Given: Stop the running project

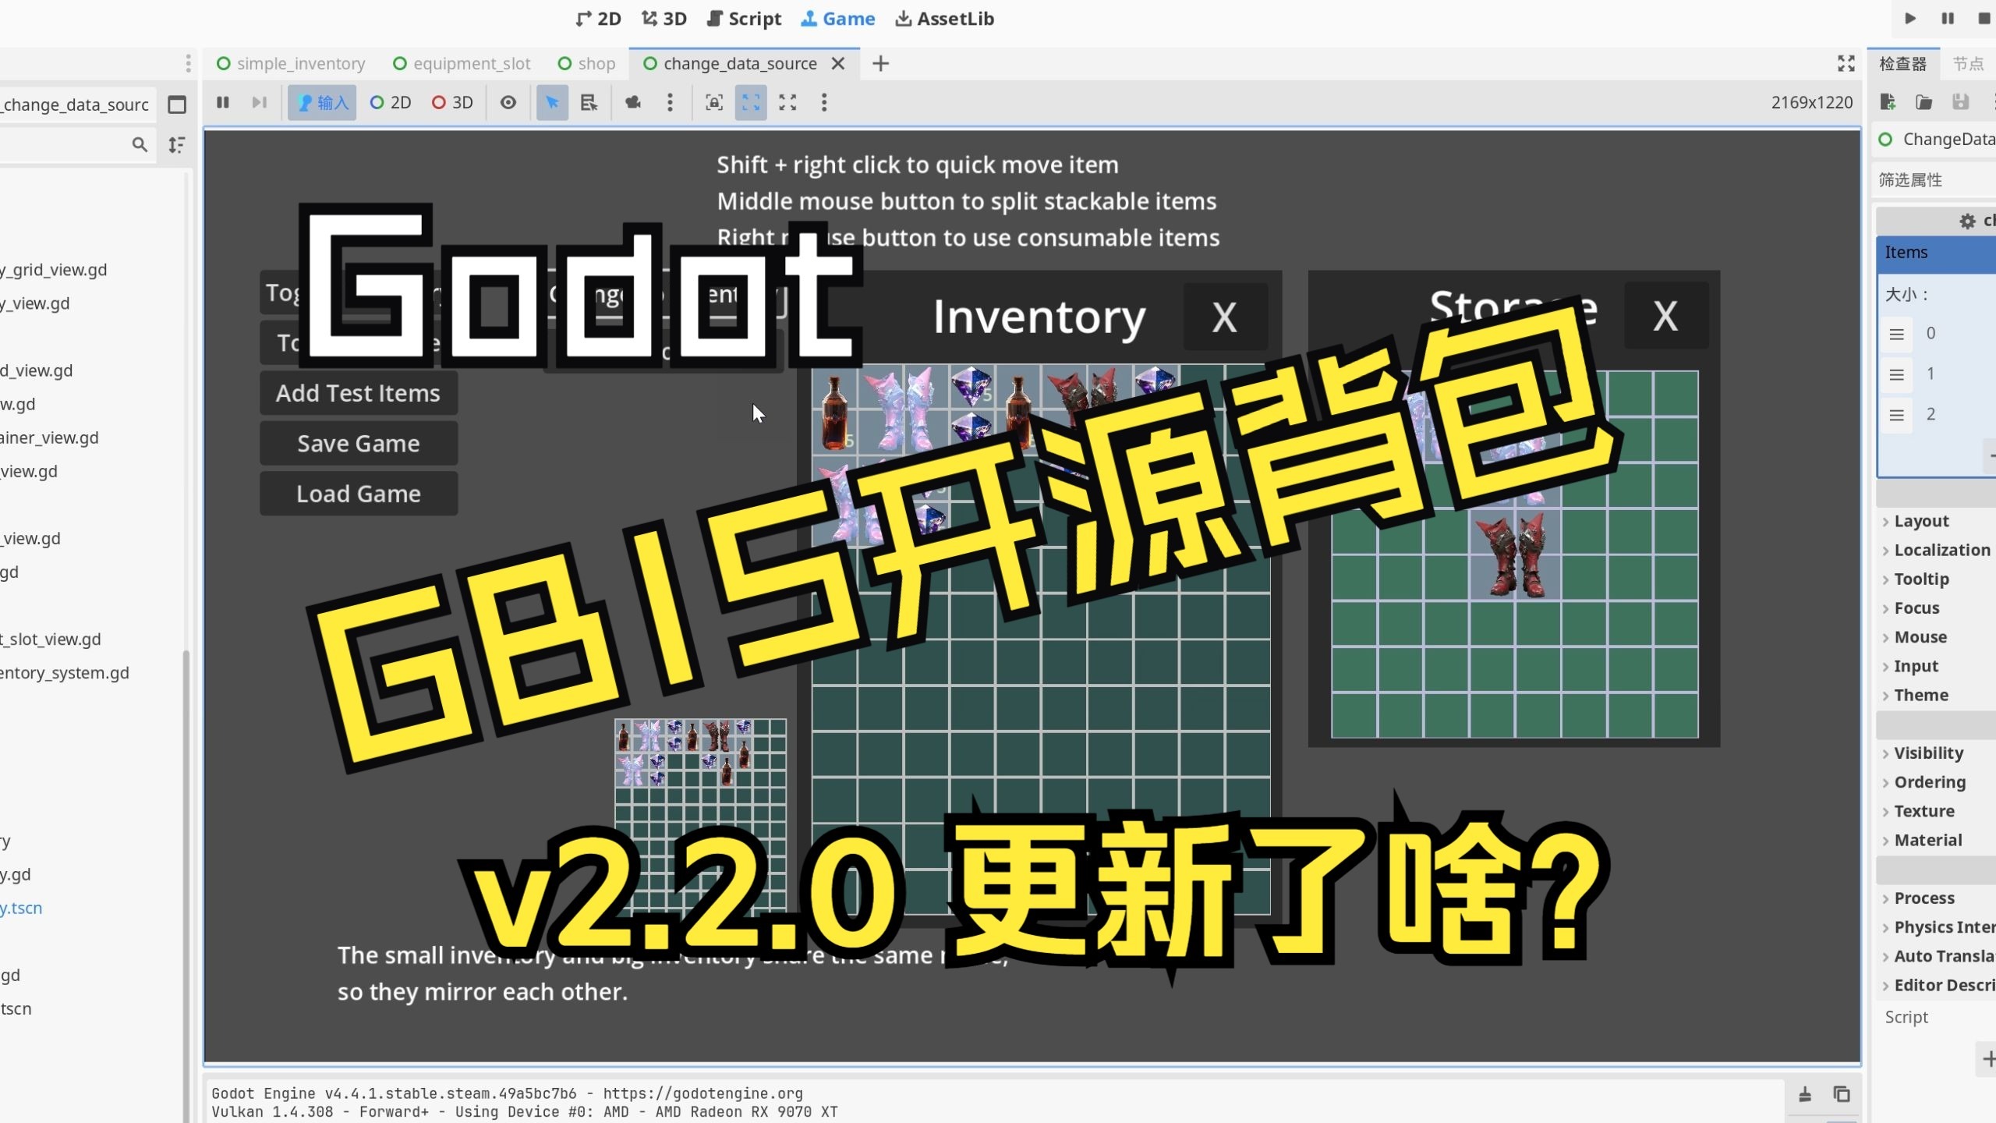Looking at the screenshot, I should (1984, 18).
